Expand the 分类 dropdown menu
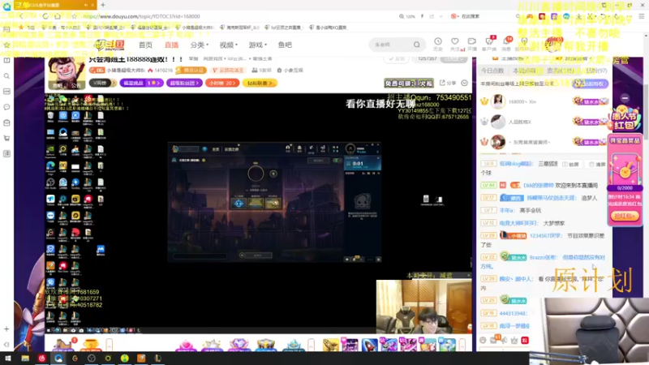This screenshot has width=649, height=365. 199,45
